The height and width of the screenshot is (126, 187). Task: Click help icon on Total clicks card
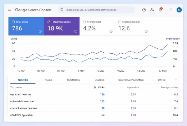40,31
